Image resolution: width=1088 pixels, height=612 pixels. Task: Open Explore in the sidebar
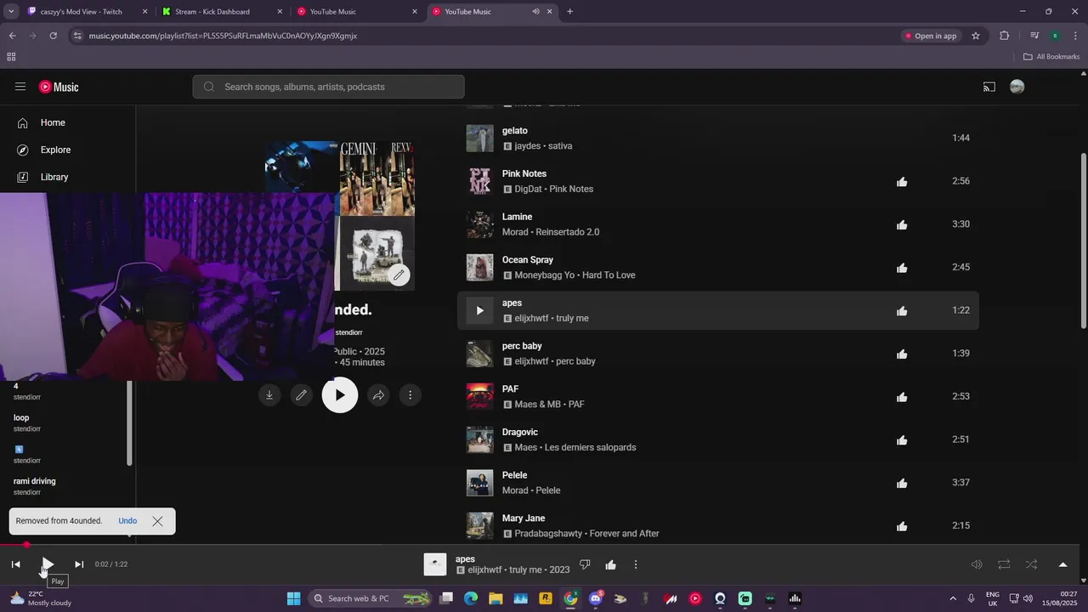pos(55,150)
